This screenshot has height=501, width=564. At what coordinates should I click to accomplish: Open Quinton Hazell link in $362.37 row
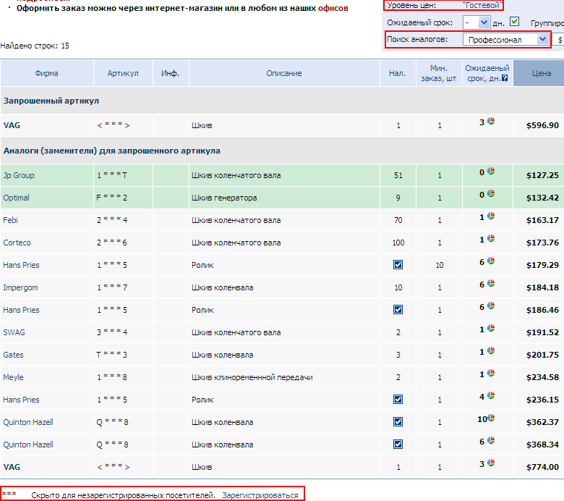pyautogui.click(x=28, y=422)
